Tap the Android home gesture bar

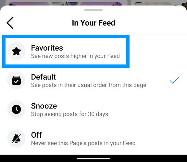(93, 159)
